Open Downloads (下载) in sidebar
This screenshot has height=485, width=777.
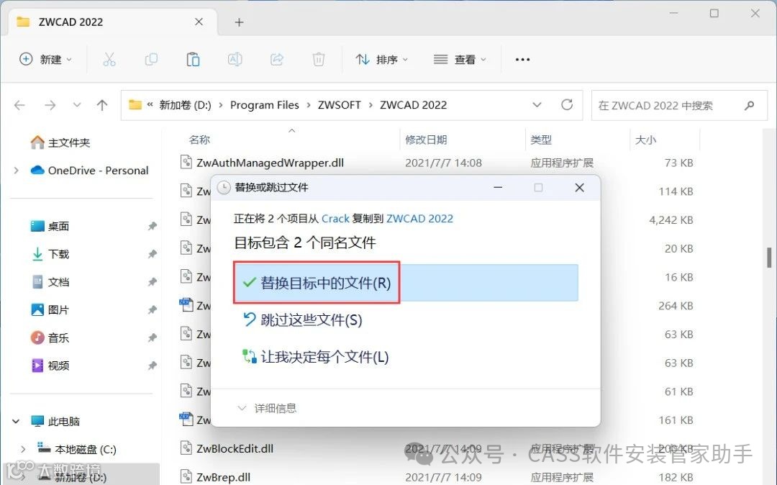(50, 254)
